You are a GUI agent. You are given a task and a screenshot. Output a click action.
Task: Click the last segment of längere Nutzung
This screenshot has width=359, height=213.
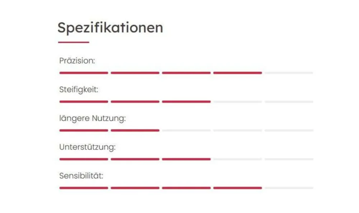point(289,130)
